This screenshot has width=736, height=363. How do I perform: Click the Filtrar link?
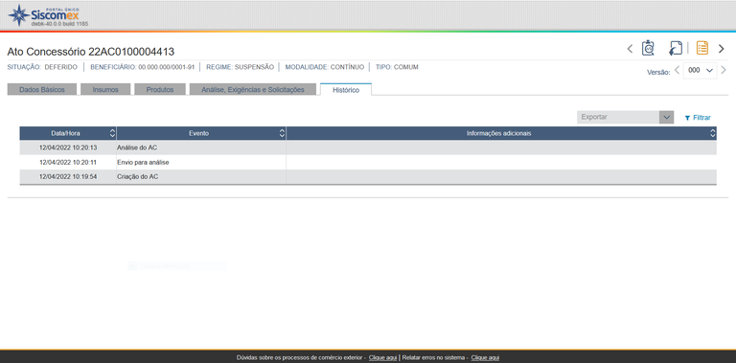click(698, 118)
